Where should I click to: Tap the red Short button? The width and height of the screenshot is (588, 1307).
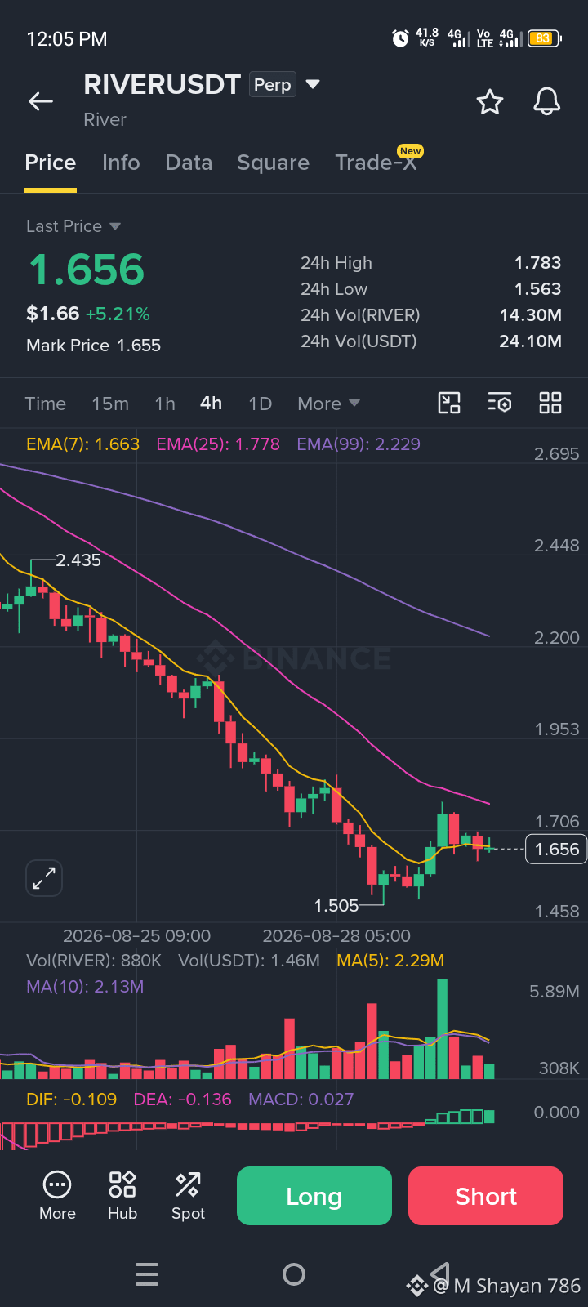coord(486,1196)
